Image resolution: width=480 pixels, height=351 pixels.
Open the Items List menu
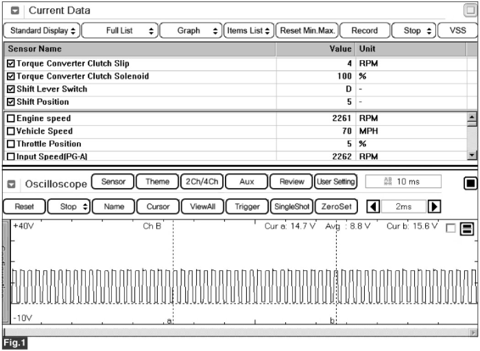point(249,31)
